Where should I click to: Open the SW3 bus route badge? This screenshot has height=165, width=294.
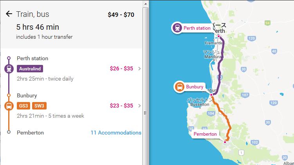pos(39,106)
